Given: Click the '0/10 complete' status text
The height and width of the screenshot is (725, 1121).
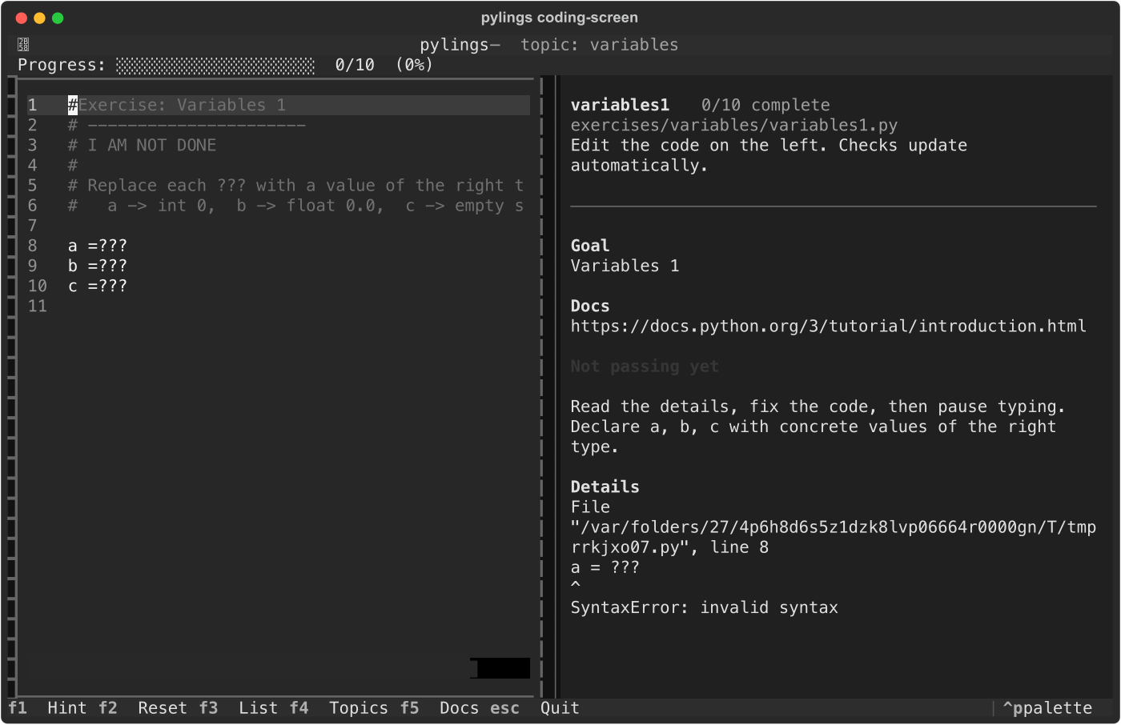Looking at the screenshot, I should [765, 106].
